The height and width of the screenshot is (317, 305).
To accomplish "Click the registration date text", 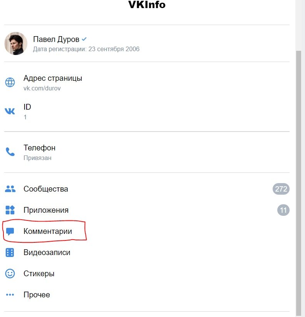I will click(x=86, y=49).
